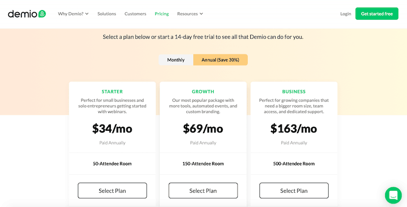This screenshot has height=207, width=407.
Task: Click the STARTER plan heading
Action: point(112,92)
